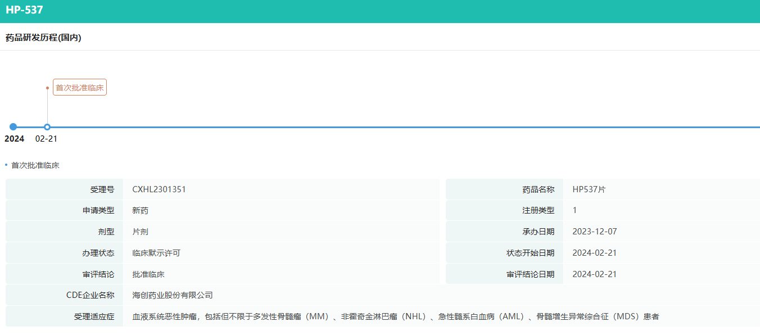The image size is (760, 335).
Task: Click the 受理适应症 indication description text
Action: click(x=395, y=316)
